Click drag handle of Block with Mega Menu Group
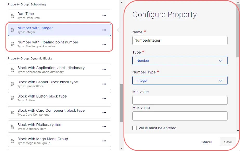Screen dimensions: 240x151 coord(13,141)
